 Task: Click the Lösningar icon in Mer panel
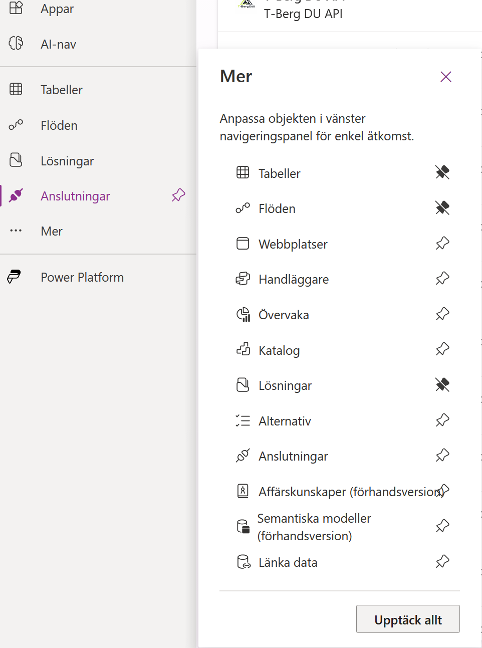pos(243,384)
